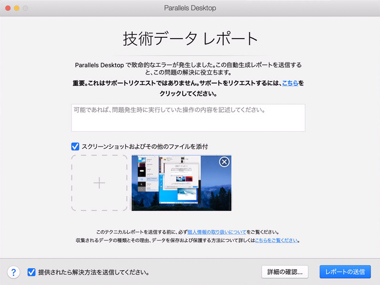Viewport: 380px width, 285px height.
Task: Click the gray zoom button in the title bar
Action: [25, 8]
